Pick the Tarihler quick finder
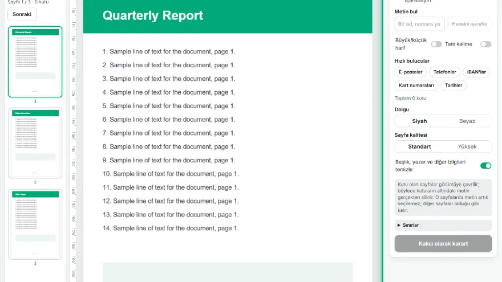This screenshot has width=502, height=282. click(x=454, y=85)
